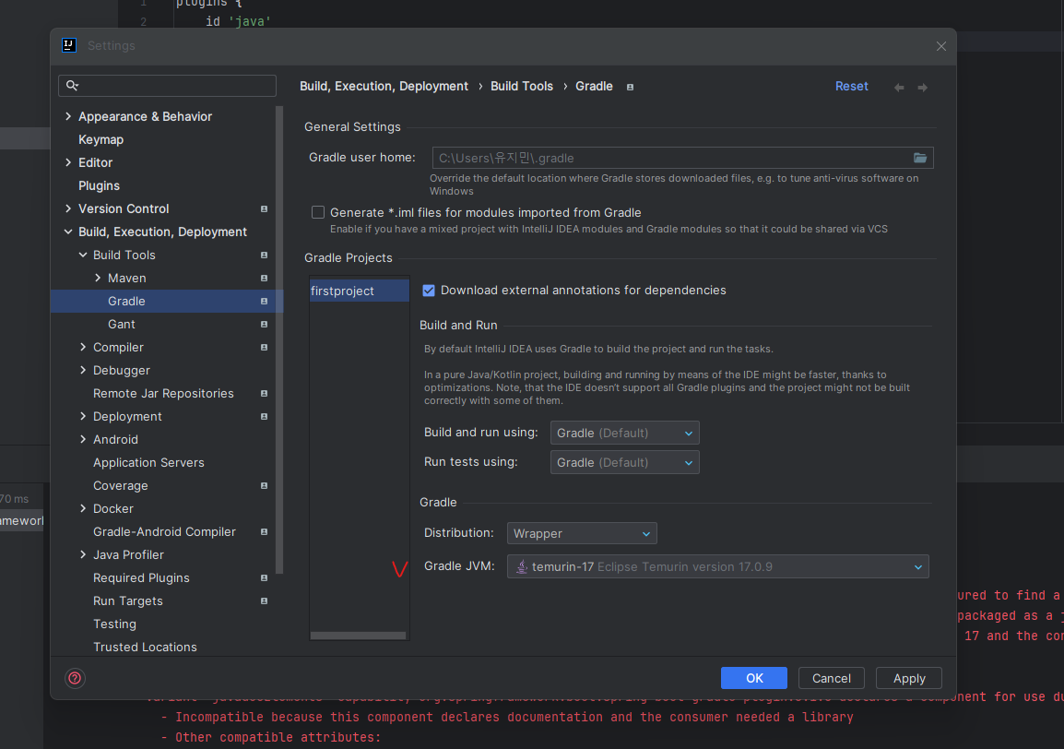Open the Plugins settings page

(99, 186)
